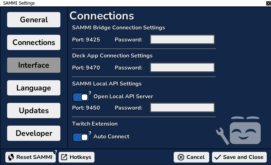Click the SAMMI Bridge password field
The image size is (271, 165).
coord(182,39)
